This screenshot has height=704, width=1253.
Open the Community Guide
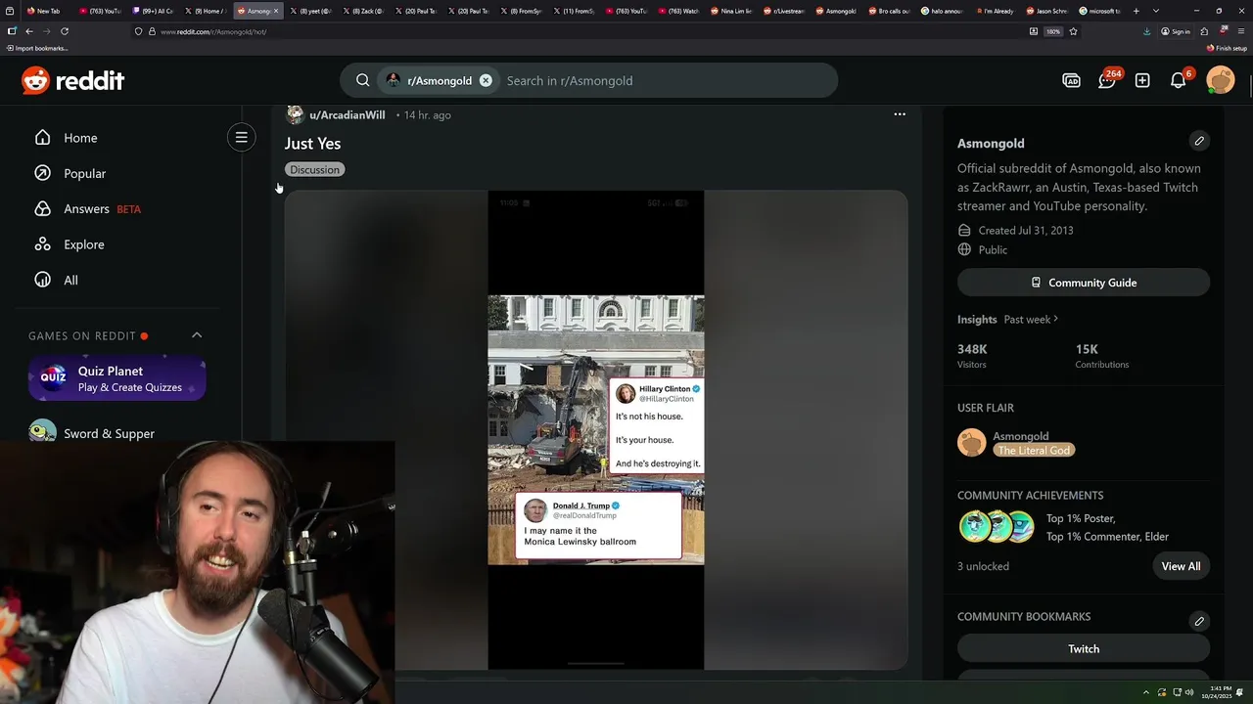1084,283
